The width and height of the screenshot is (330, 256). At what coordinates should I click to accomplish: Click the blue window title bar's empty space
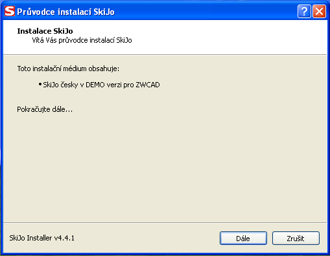click(x=206, y=12)
